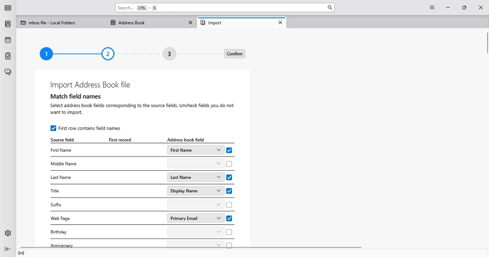Click the address book icon on Address Book tab
The height and width of the screenshot is (257, 489).
pos(113,23)
